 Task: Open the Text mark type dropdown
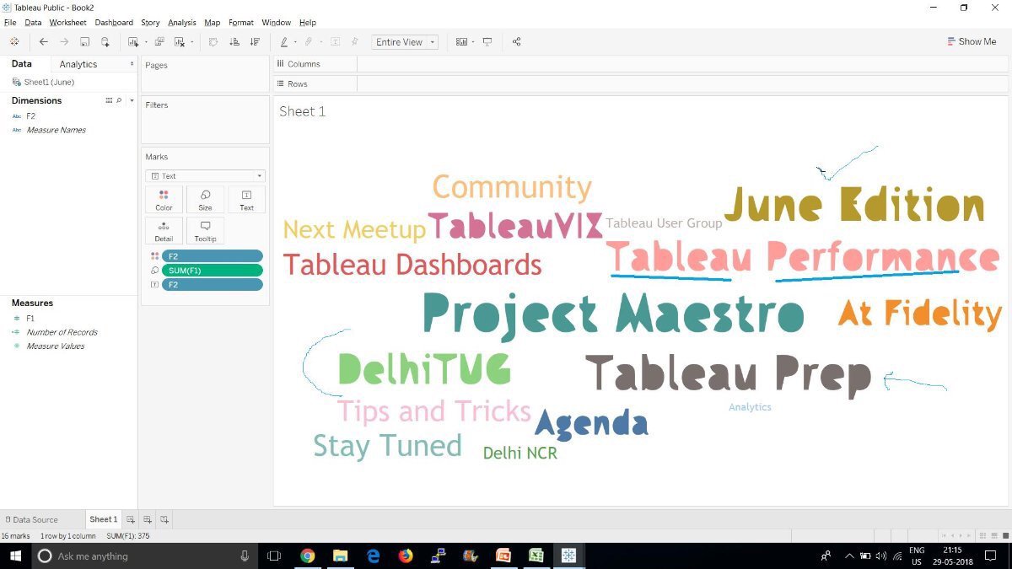point(205,176)
